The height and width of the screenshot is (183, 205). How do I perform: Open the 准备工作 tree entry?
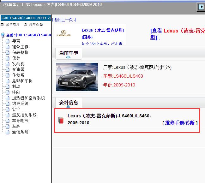[x=20, y=47]
